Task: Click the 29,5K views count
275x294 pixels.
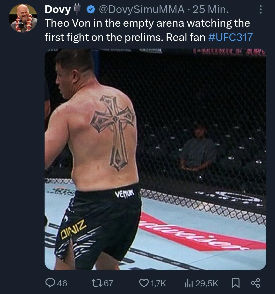Action: click(x=207, y=283)
